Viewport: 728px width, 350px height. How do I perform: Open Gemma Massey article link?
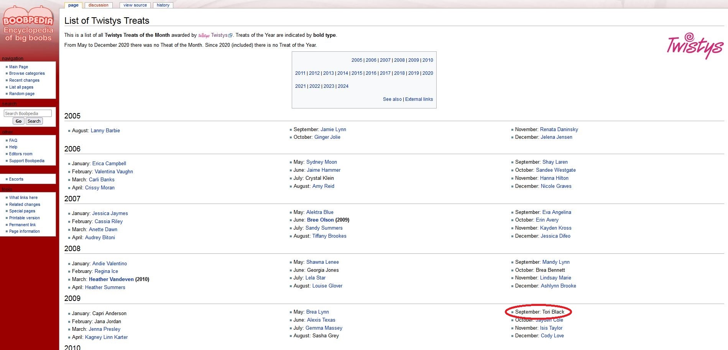pyautogui.click(x=324, y=328)
